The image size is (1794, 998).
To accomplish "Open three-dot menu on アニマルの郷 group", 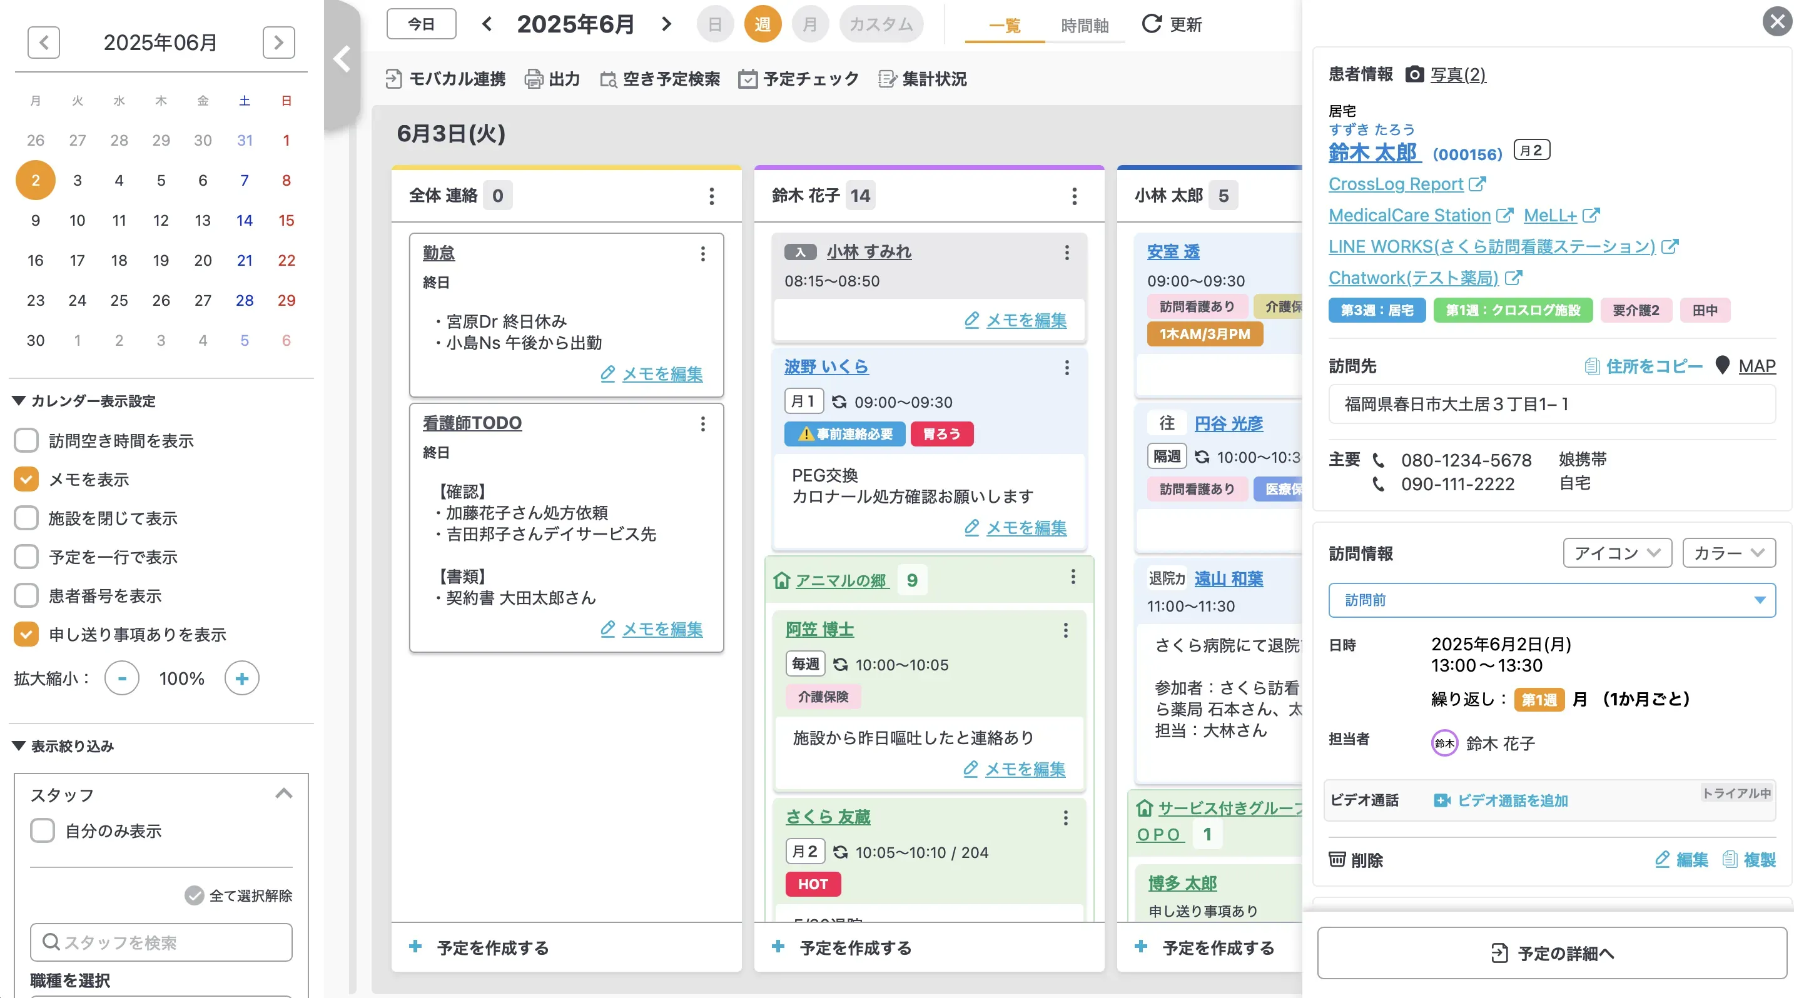I will point(1073,577).
